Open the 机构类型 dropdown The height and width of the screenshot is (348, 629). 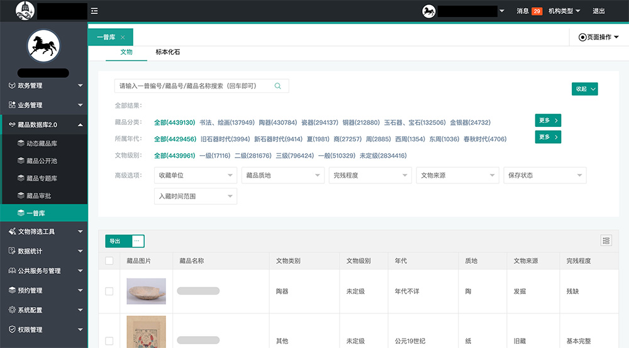coord(564,11)
